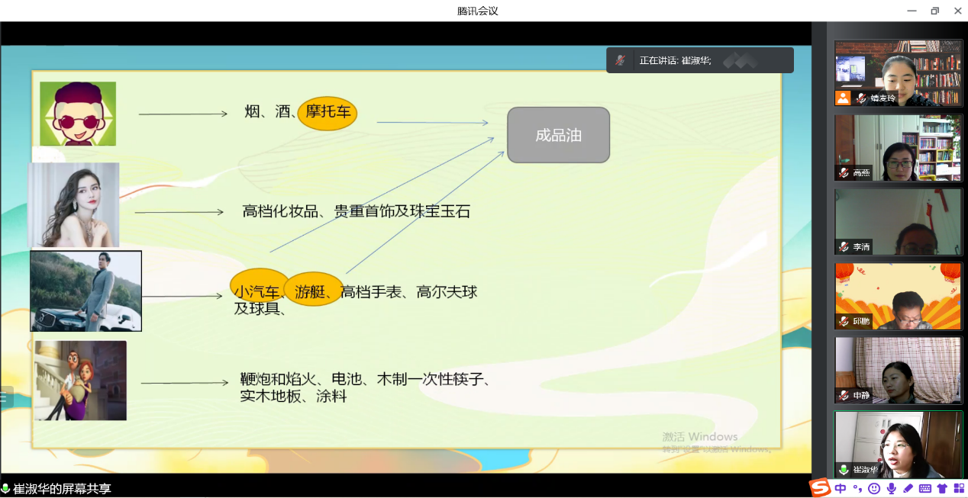The width and height of the screenshot is (968, 498).
Task: Click the text 高档化妆品、贵重首饰及珠宝玉石
Action: (x=357, y=211)
